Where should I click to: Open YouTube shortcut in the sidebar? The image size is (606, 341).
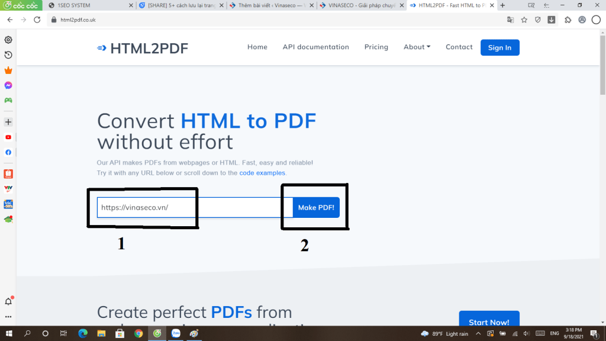(x=8, y=137)
